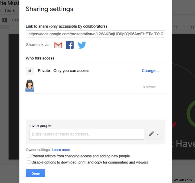Click the Done button
The width and height of the screenshot is (195, 183).
pos(36,173)
